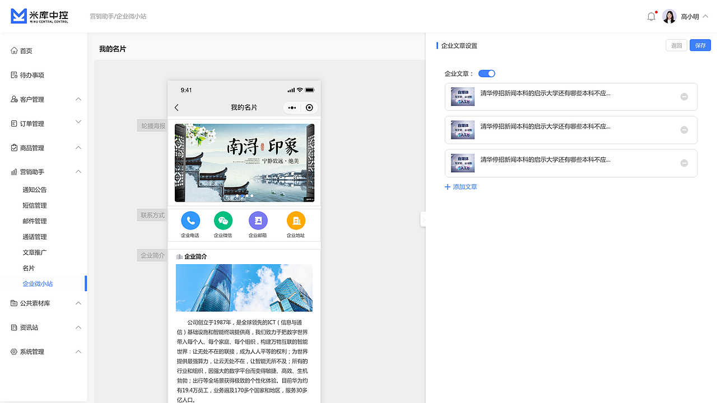Click the 待办事项 sidebar icon
717x403 pixels.
pos(14,75)
